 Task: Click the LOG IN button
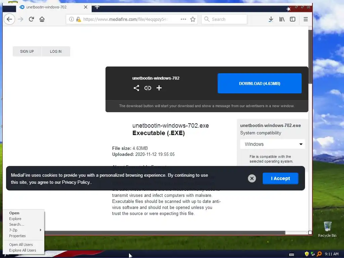point(56,51)
